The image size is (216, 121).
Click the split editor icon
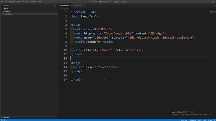pos(215,6)
